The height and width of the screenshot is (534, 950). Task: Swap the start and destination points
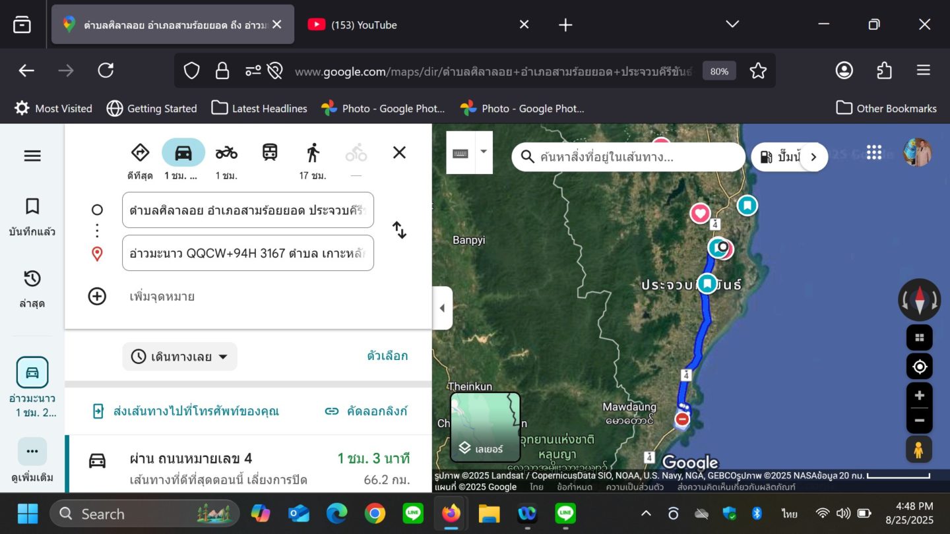point(399,230)
